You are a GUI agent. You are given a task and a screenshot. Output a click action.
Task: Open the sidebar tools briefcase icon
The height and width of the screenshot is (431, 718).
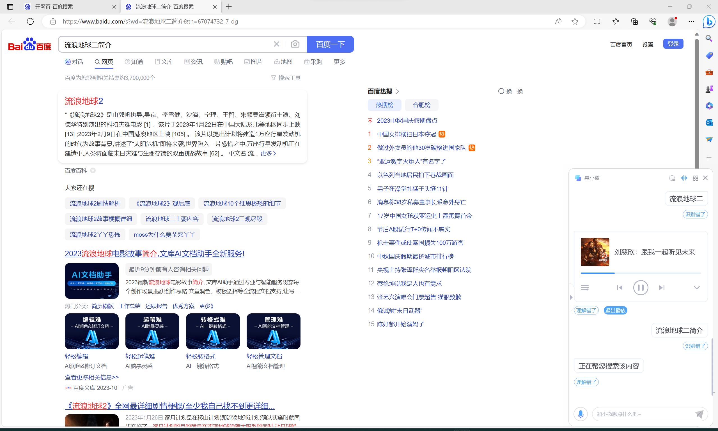709,72
